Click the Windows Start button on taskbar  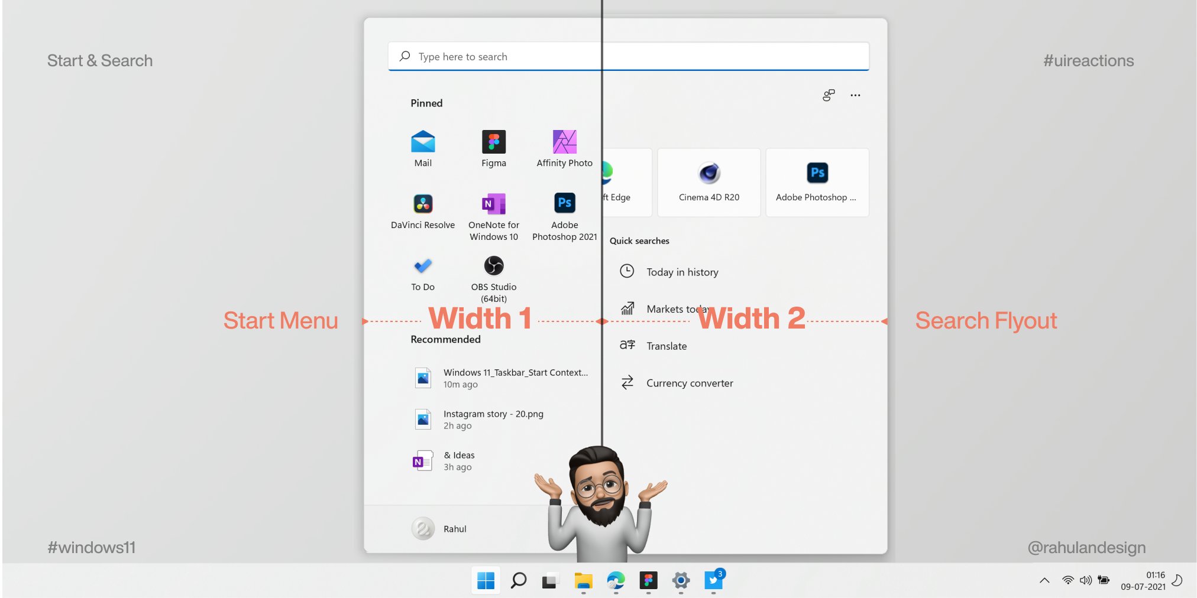click(x=486, y=581)
